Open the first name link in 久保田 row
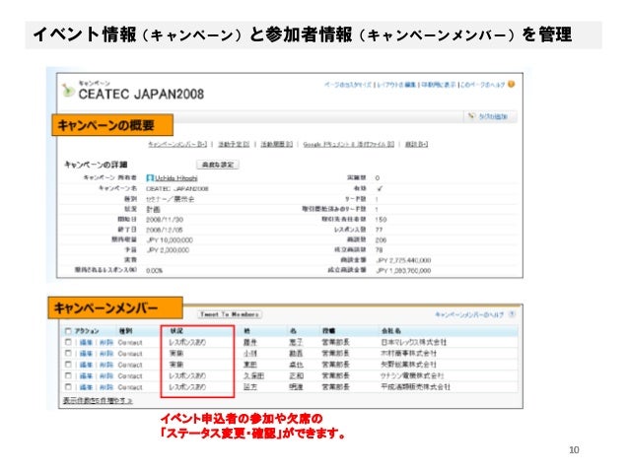Image resolution: width=629 pixels, height=472 pixels. tap(296, 376)
